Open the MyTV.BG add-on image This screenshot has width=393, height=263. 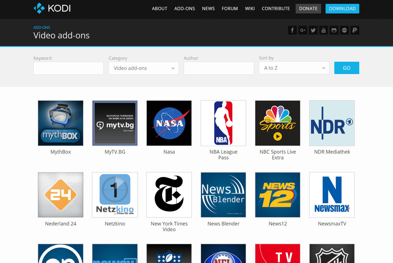coord(115,123)
